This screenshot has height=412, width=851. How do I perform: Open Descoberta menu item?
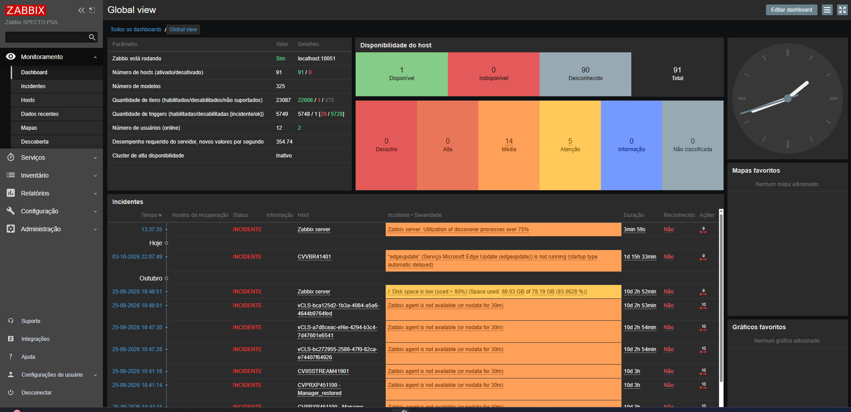[57, 141]
